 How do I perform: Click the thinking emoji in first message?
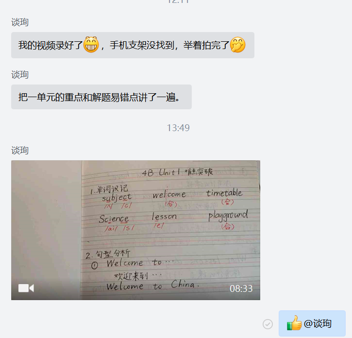(x=238, y=45)
